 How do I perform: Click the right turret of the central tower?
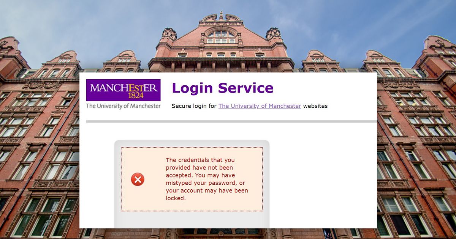(273, 35)
